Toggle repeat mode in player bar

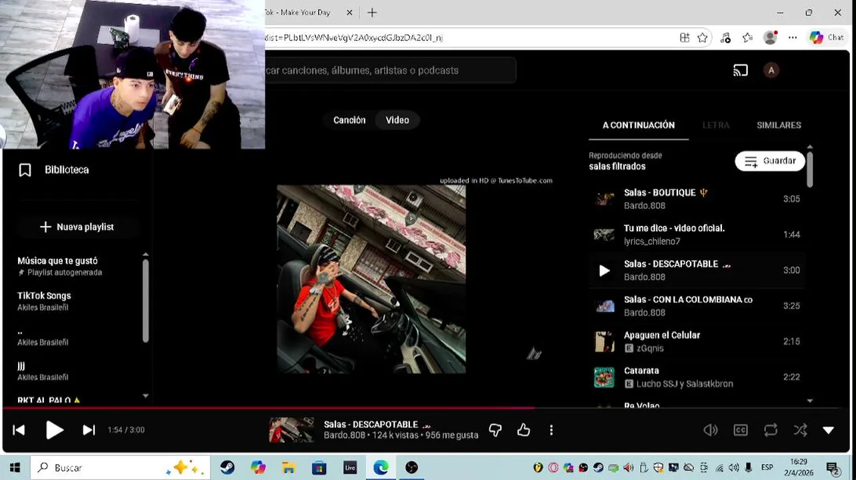[x=771, y=430]
